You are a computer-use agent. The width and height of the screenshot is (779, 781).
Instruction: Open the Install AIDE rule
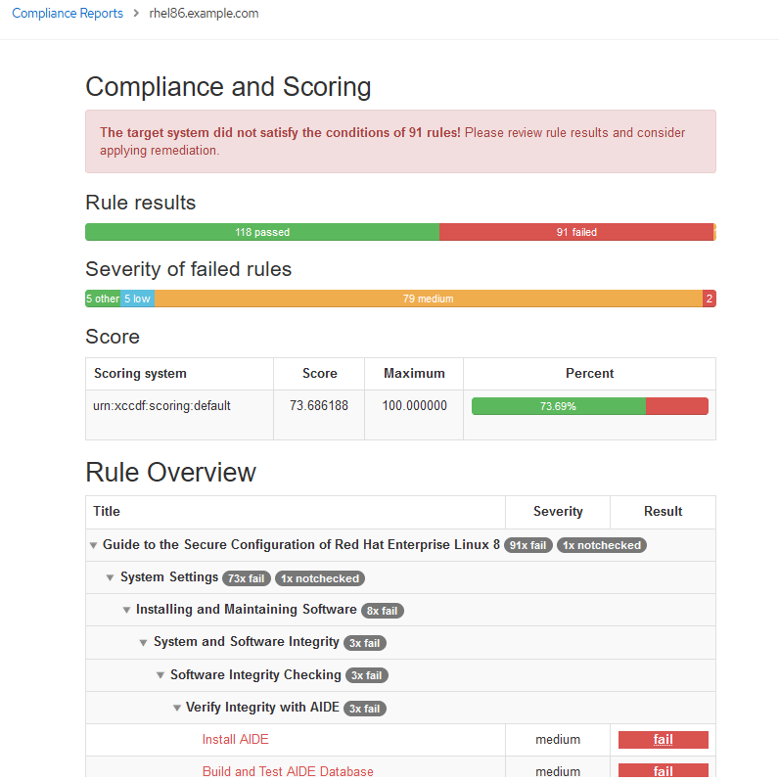point(235,740)
